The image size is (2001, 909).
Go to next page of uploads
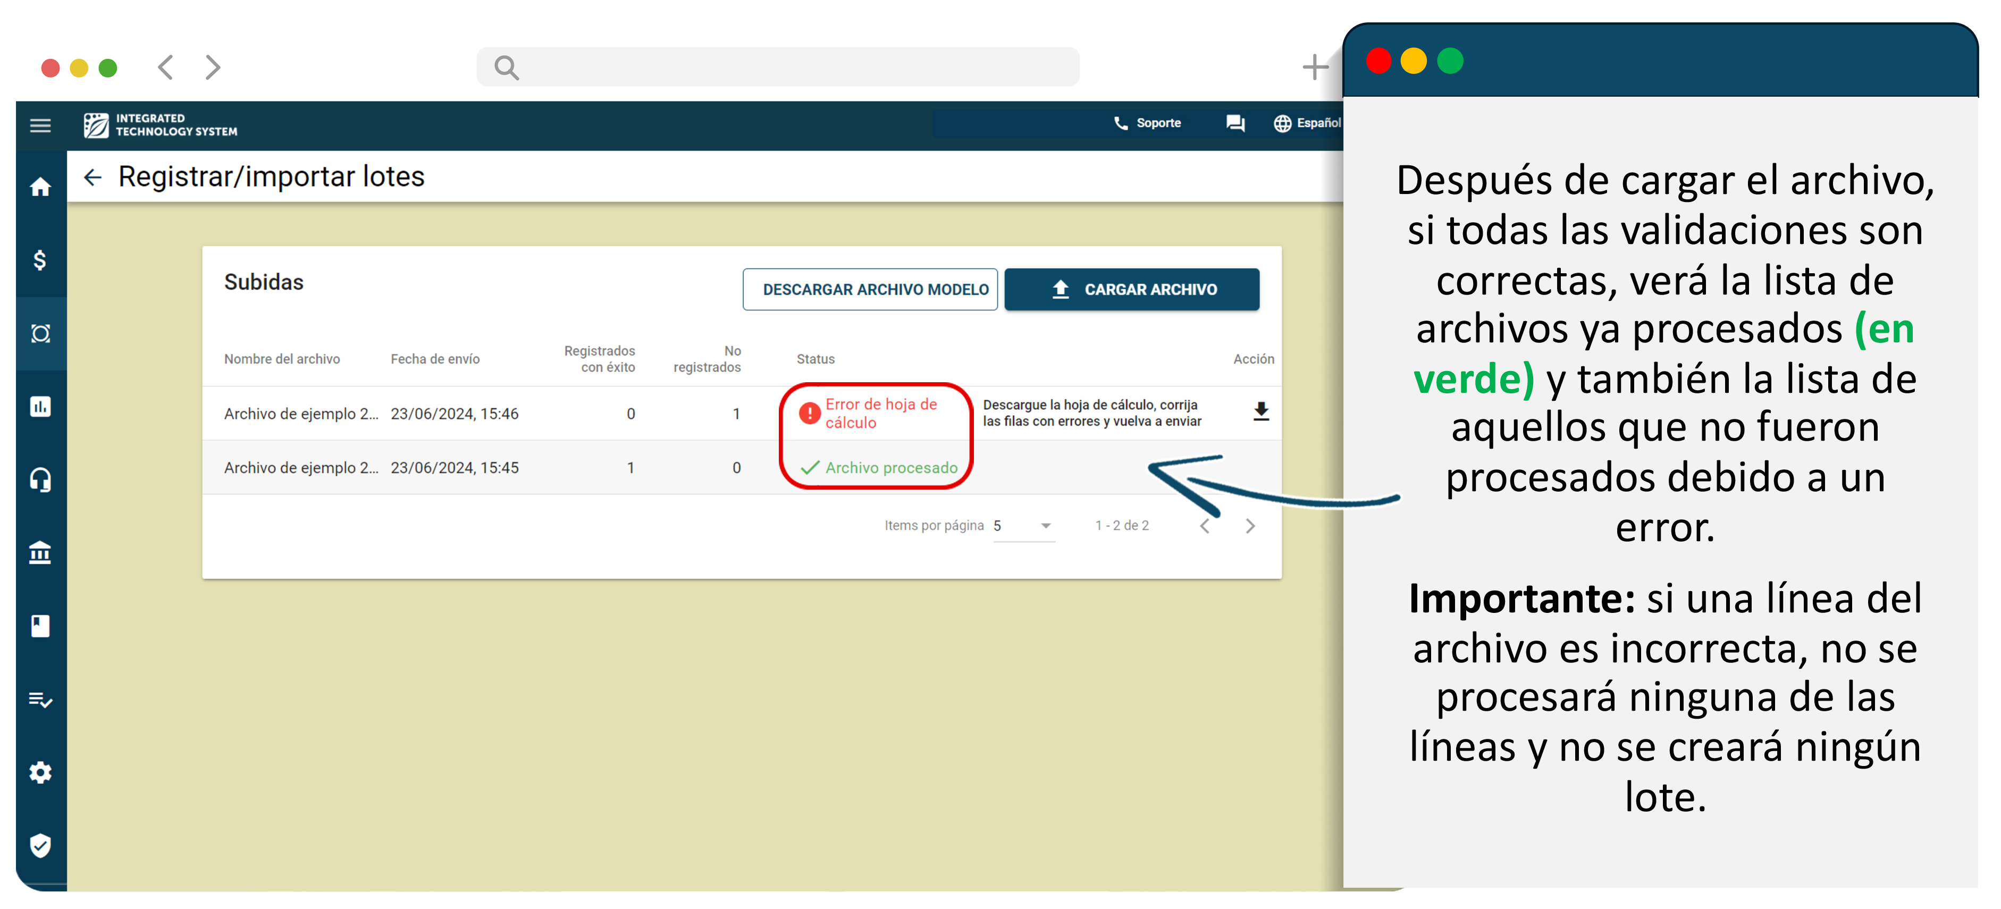tap(1250, 526)
